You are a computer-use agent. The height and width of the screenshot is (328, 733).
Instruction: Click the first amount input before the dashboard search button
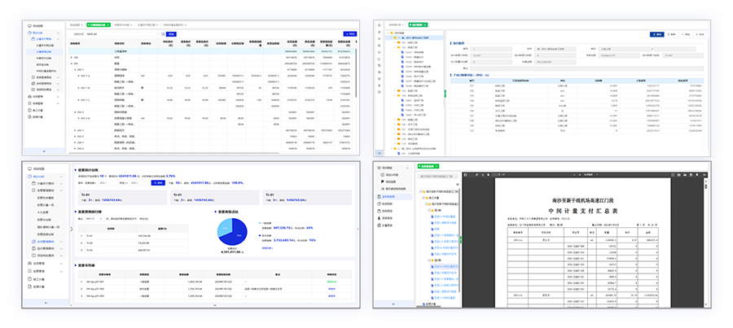point(108,182)
